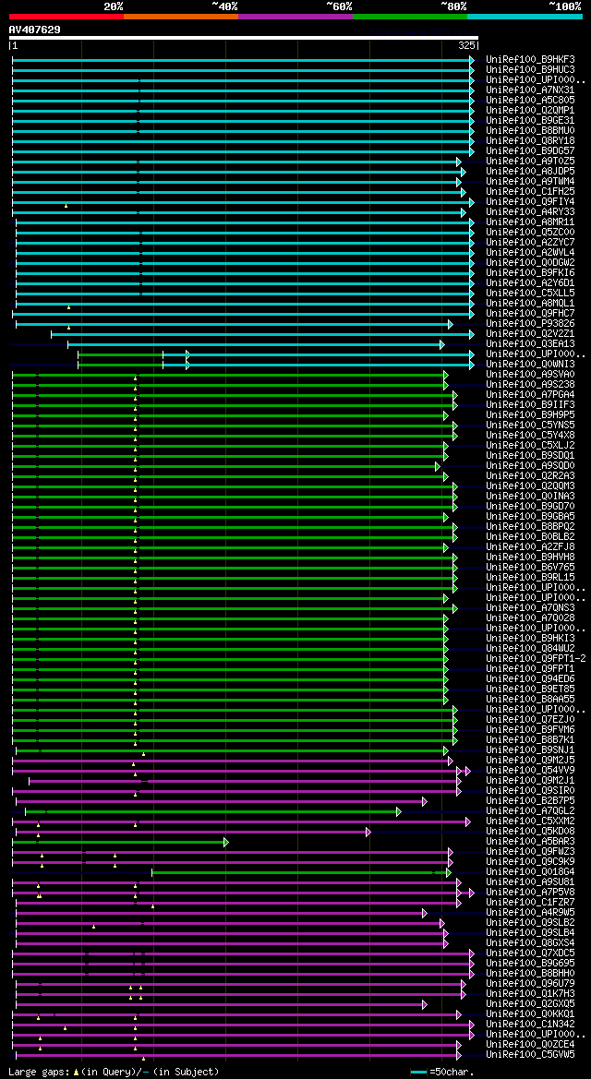Click the UniRef100_Q5KD08 label
Image resolution: width=591 pixels, height=1079 pixels.
coord(530,832)
